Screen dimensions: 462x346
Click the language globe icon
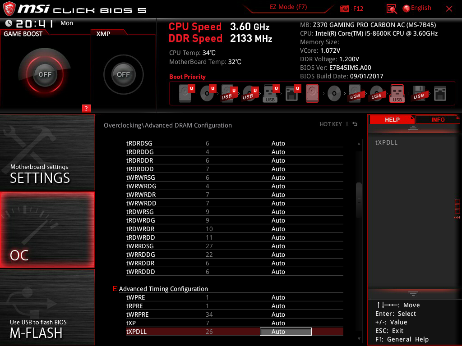coord(407,9)
